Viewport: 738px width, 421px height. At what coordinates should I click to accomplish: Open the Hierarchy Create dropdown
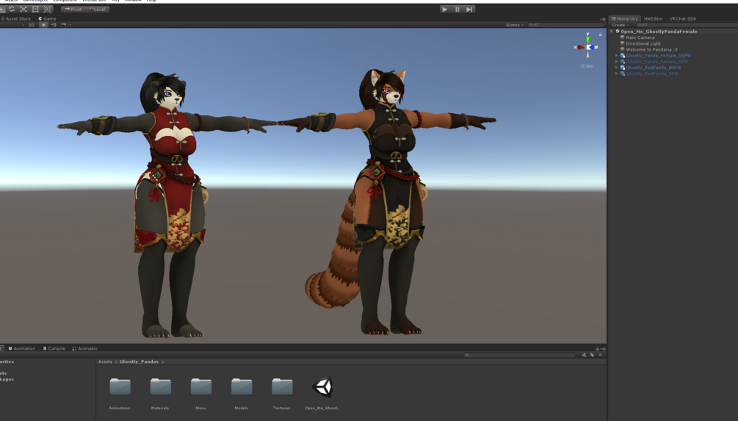[x=621, y=25]
